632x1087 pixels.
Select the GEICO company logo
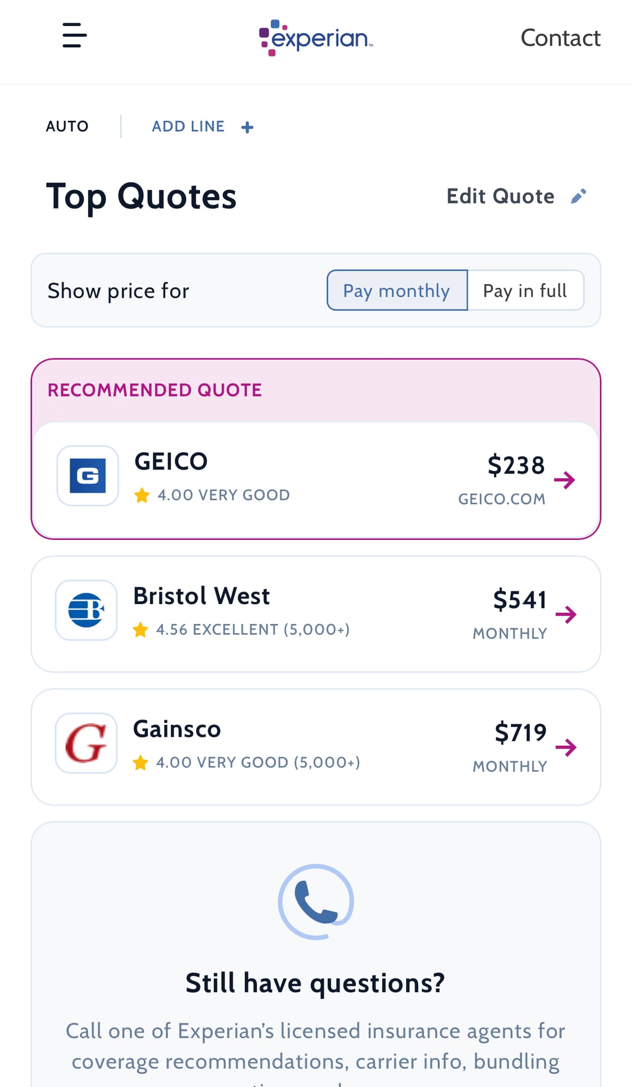(x=87, y=475)
